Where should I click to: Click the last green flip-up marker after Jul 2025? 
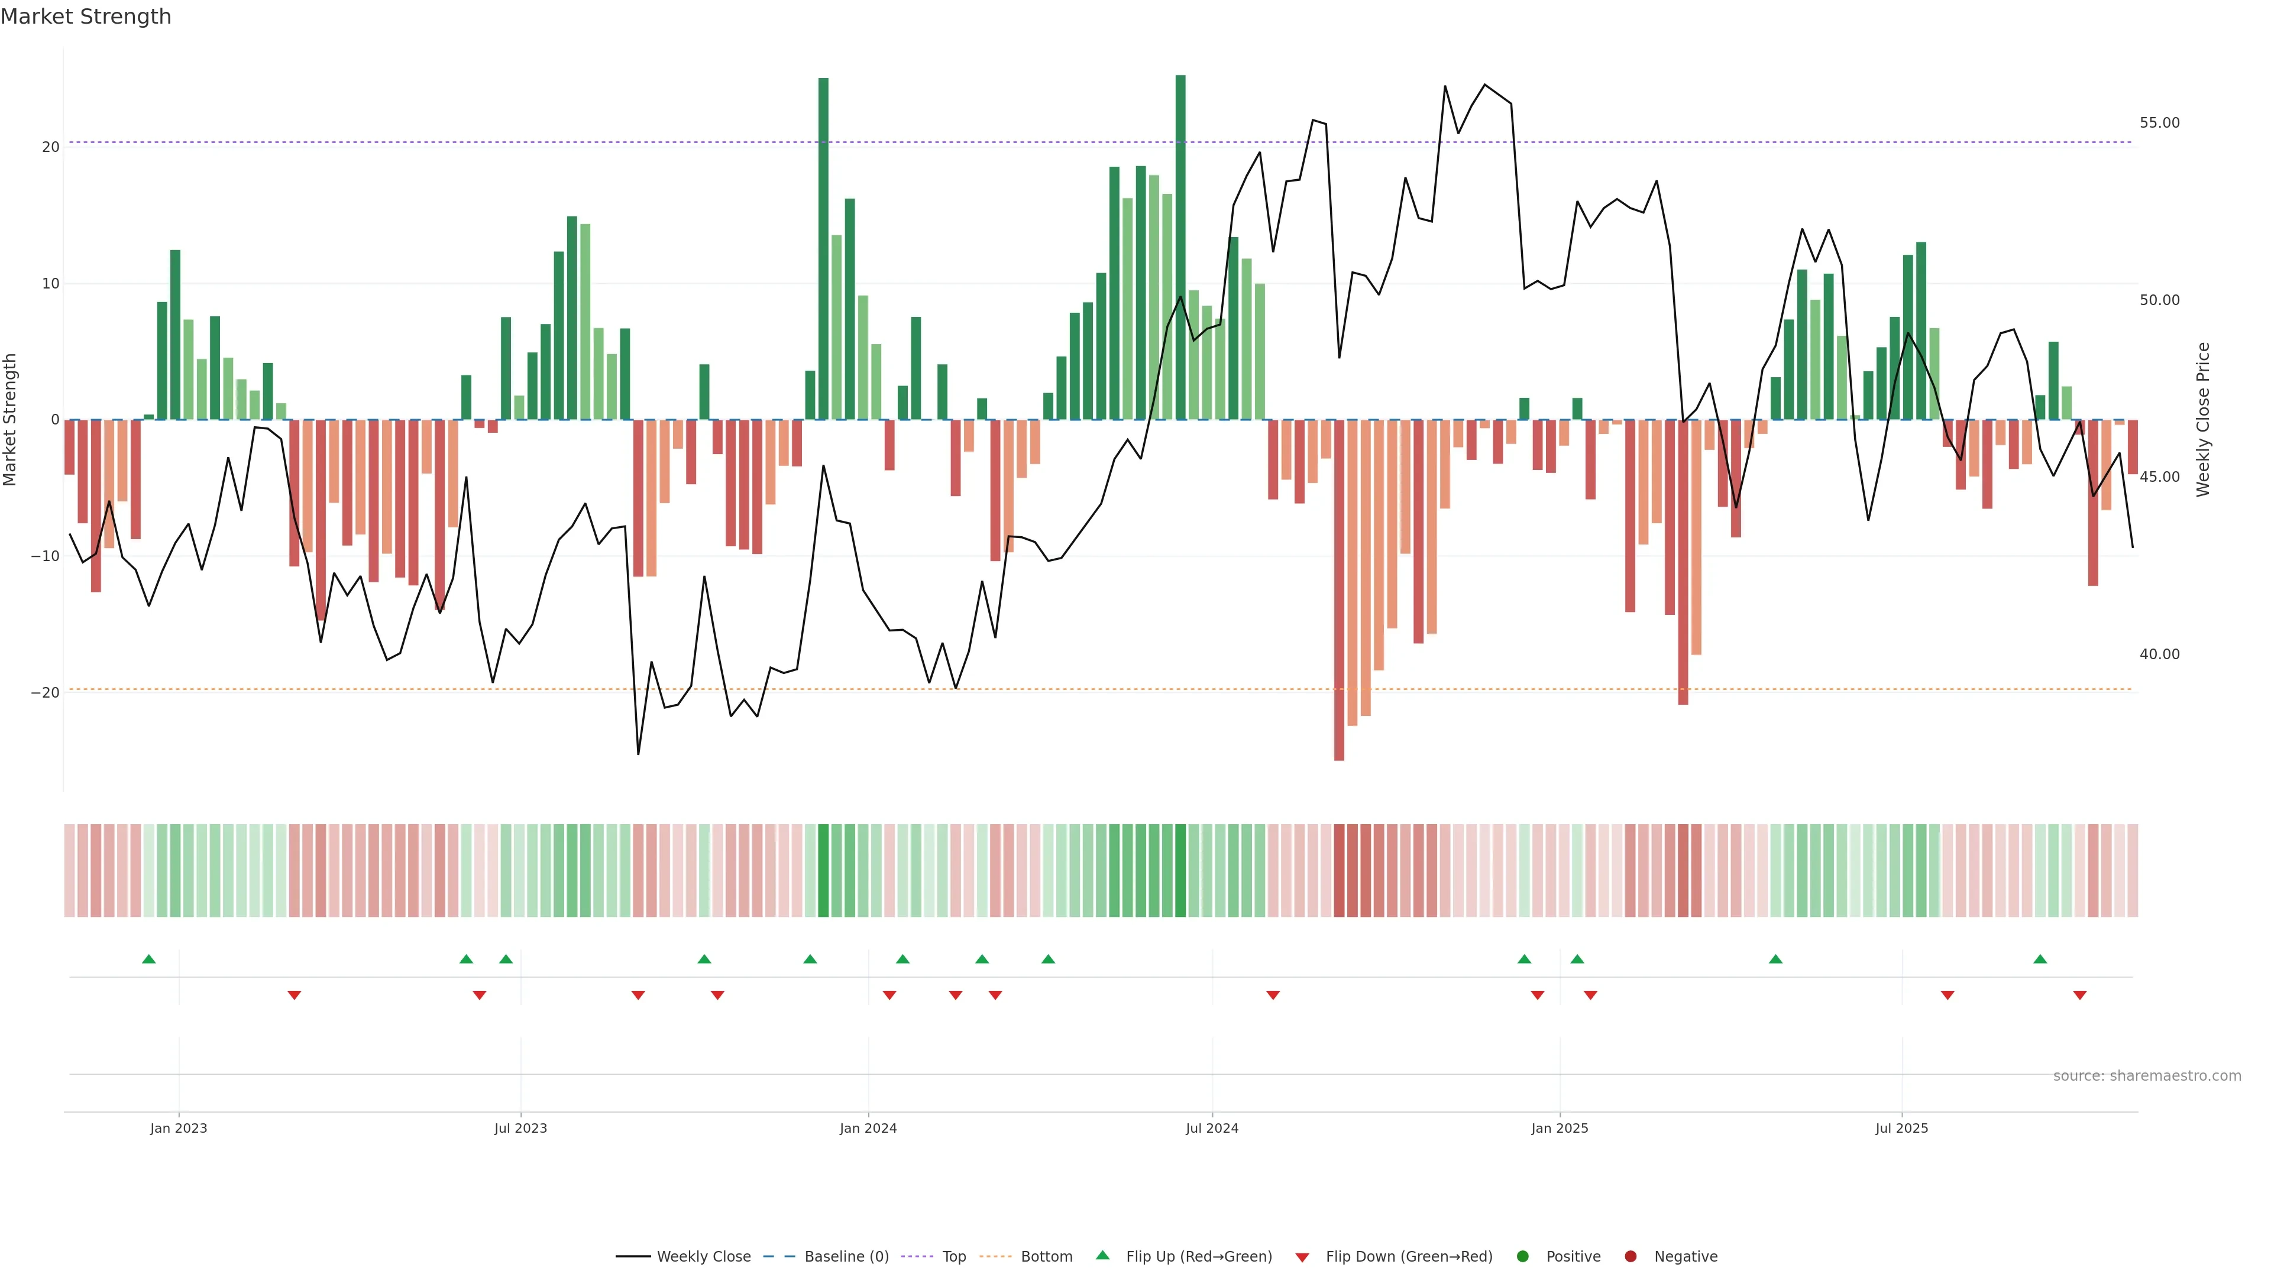(x=2040, y=959)
